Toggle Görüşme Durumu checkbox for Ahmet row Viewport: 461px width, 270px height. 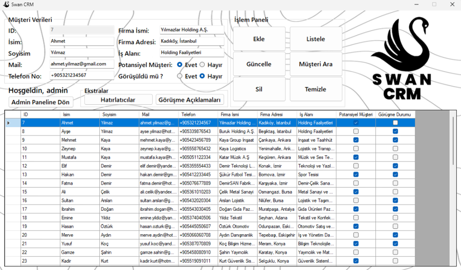click(x=395, y=123)
